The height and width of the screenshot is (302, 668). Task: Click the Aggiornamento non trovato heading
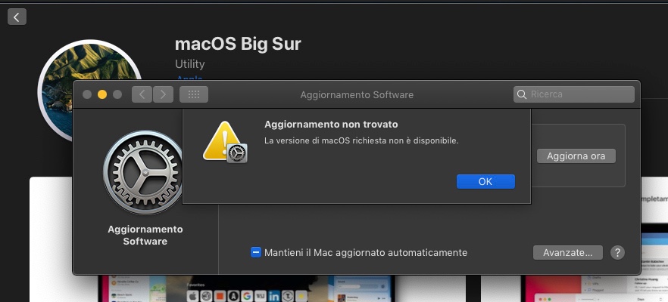pyautogui.click(x=331, y=125)
